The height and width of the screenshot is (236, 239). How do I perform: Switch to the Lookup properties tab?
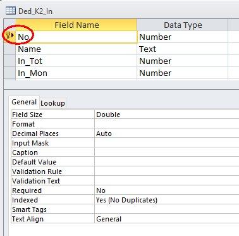click(x=52, y=103)
